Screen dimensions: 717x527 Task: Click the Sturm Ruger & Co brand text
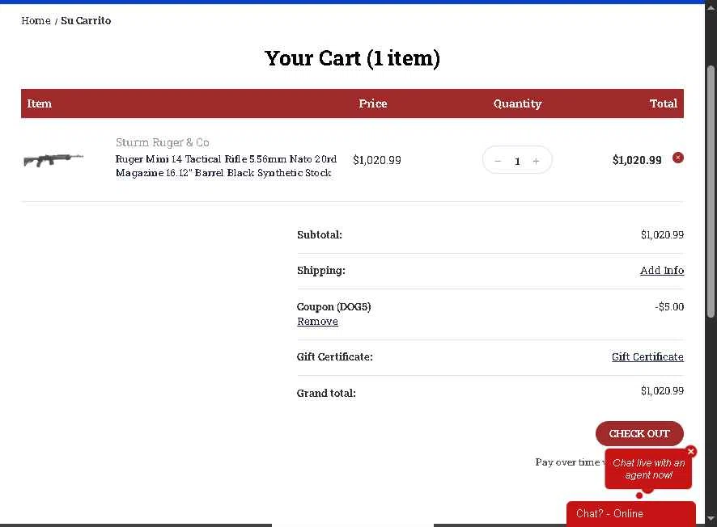tap(163, 142)
